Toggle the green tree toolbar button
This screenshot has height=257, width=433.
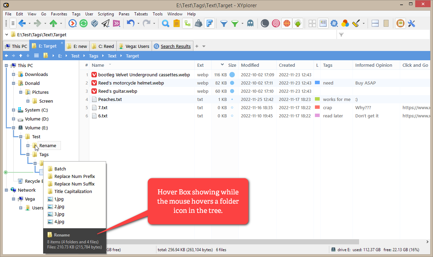[x=298, y=23]
